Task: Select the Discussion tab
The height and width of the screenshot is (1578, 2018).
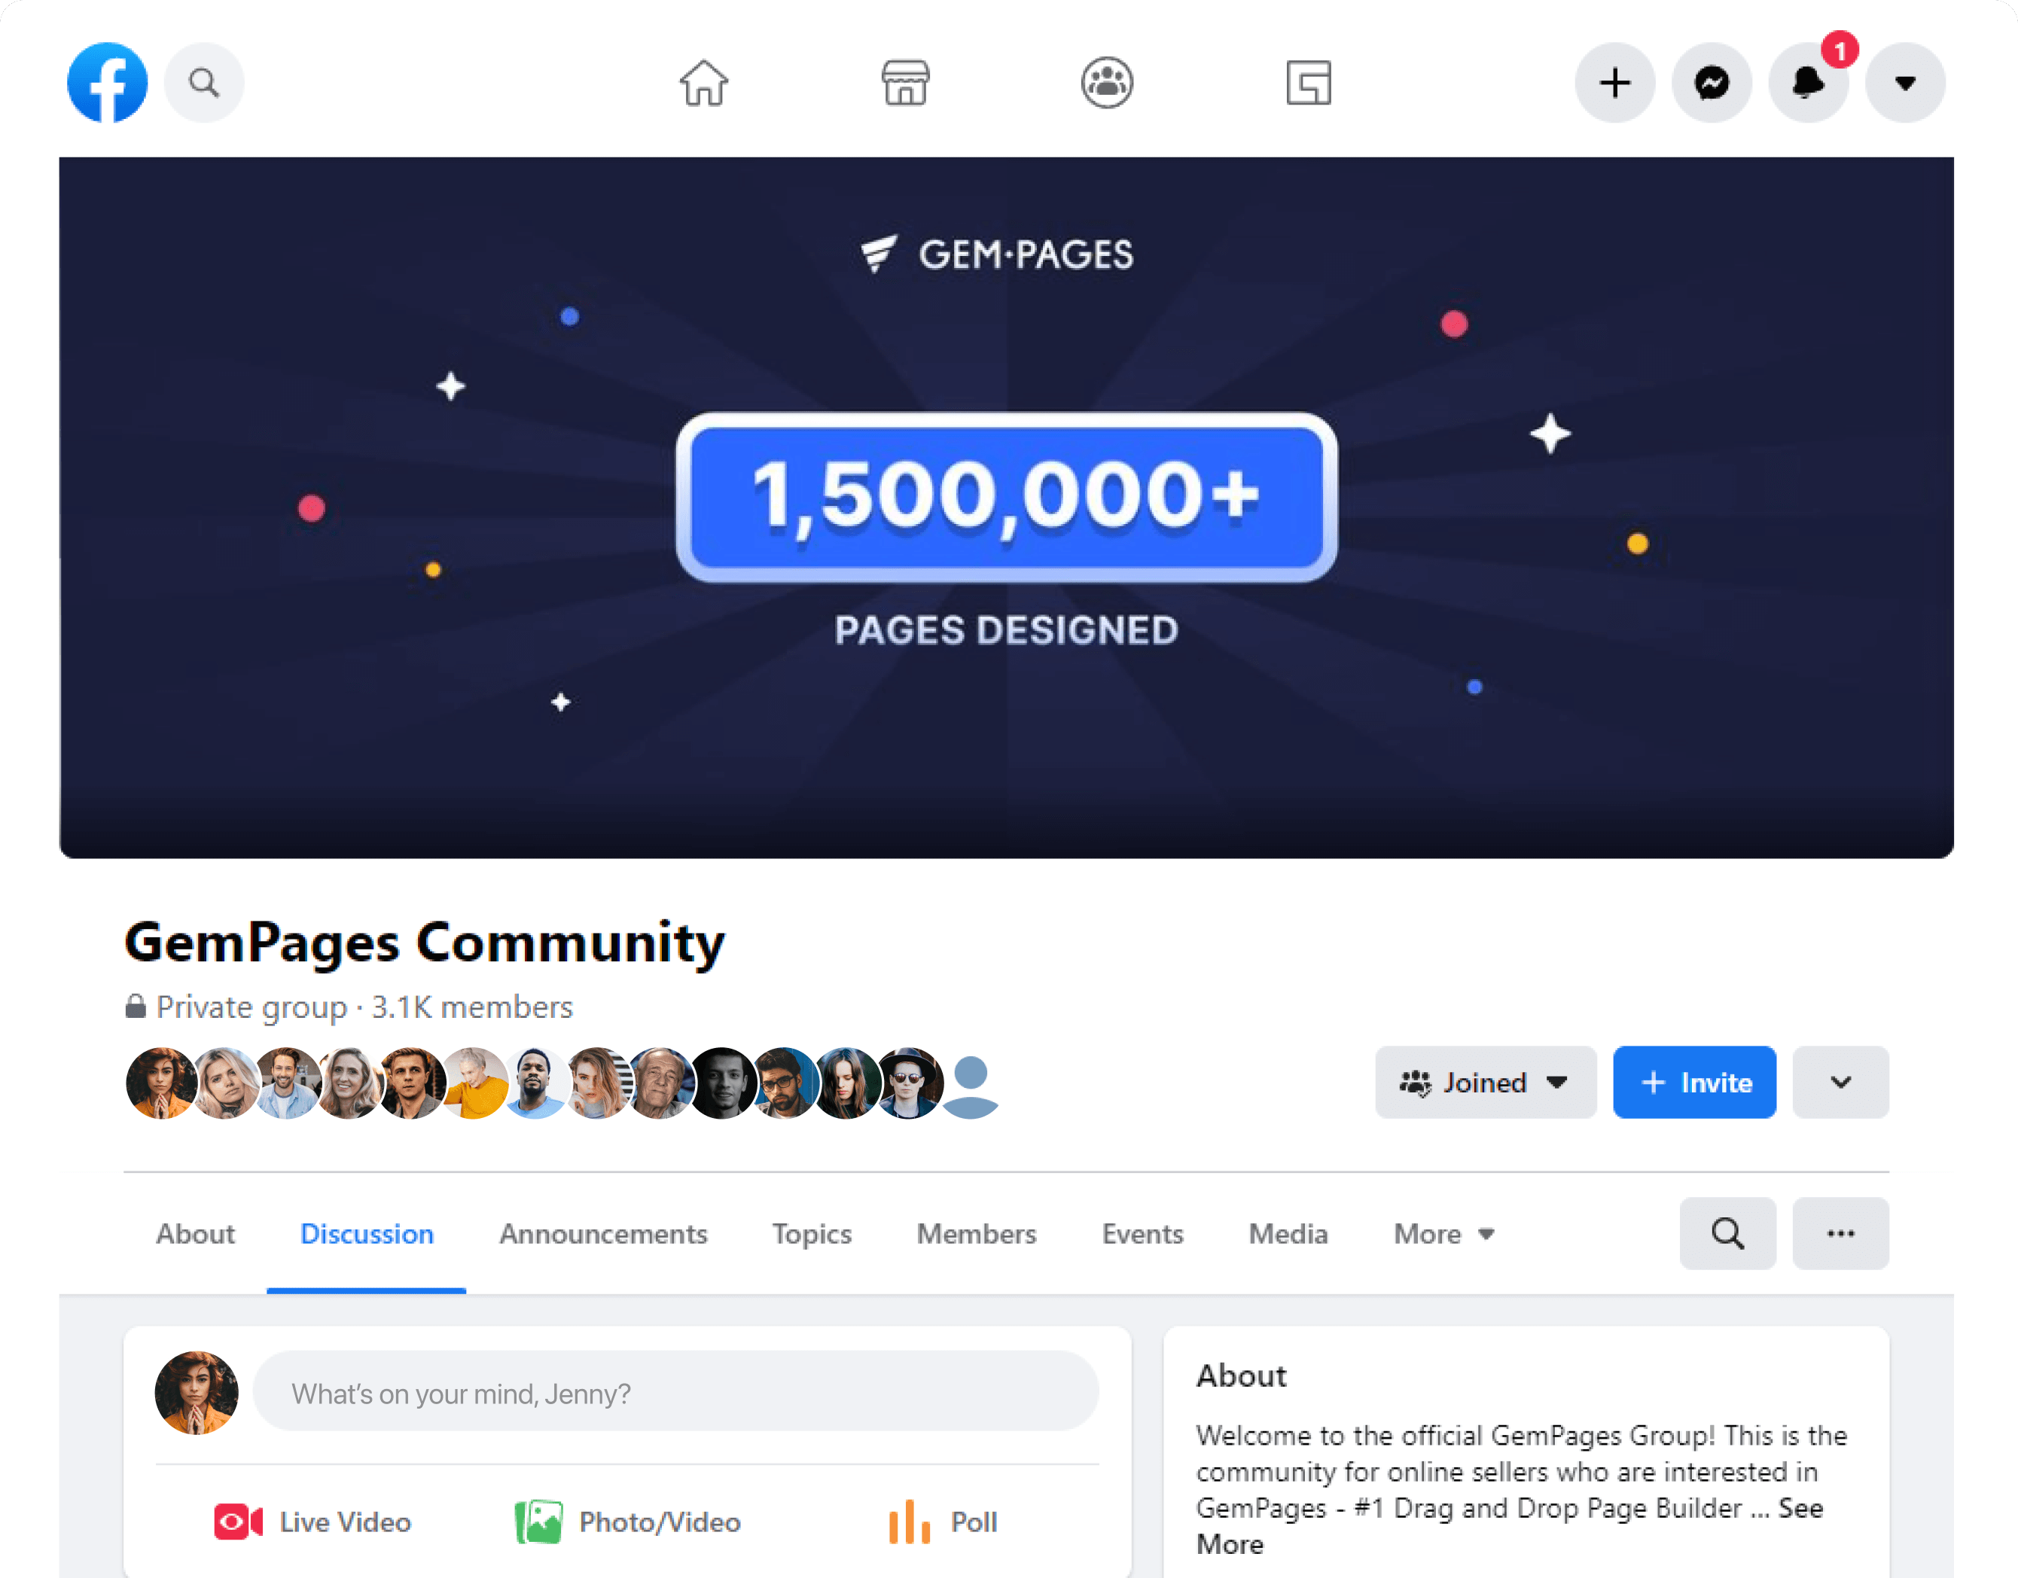Action: (367, 1233)
